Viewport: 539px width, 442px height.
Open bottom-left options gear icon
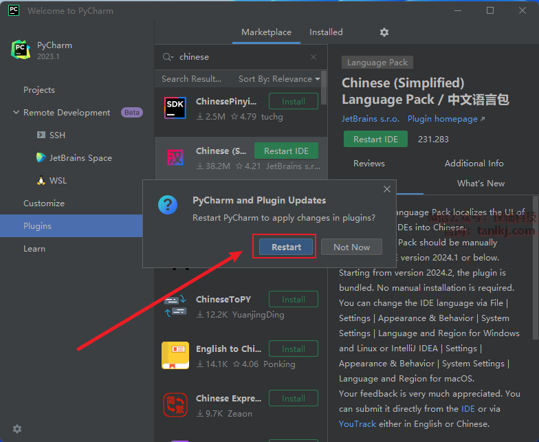pyautogui.click(x=17, y=428)
